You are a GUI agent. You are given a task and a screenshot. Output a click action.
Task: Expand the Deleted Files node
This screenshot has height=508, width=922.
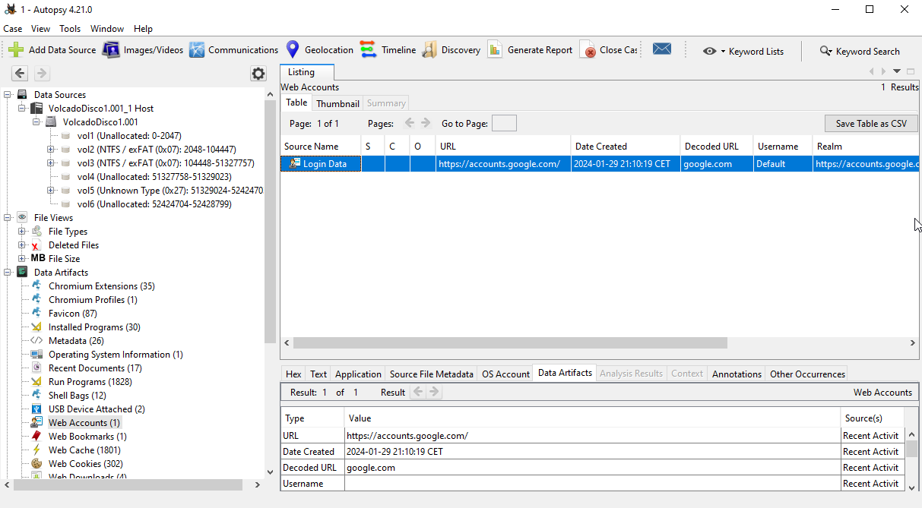tap(22, 245)
